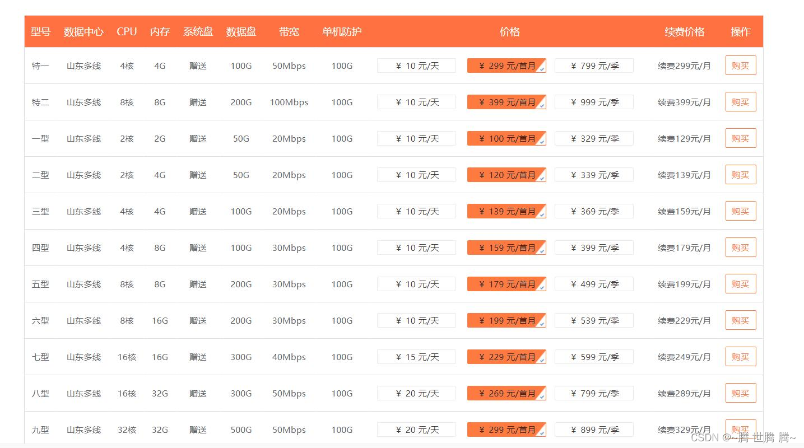The width and height of the screenshot is (804, 448).
Task: Select 799元/季 in the 八型 row
Action: click(x=594, y=393)
